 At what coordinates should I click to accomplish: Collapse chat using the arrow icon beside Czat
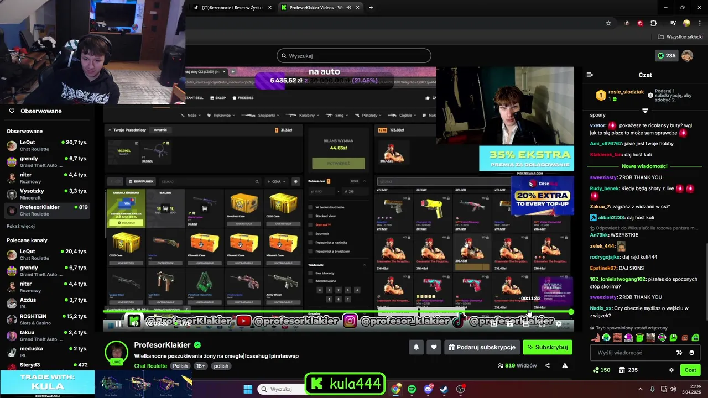[x=590, y=75]
